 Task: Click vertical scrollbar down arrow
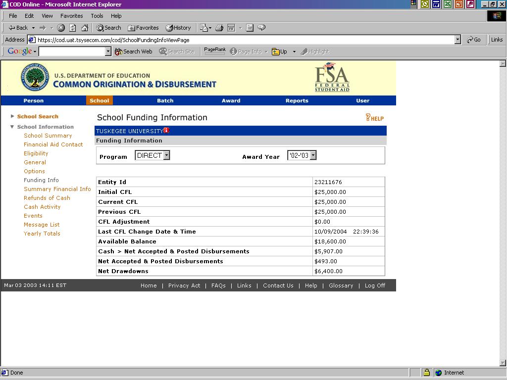[503, 363]
